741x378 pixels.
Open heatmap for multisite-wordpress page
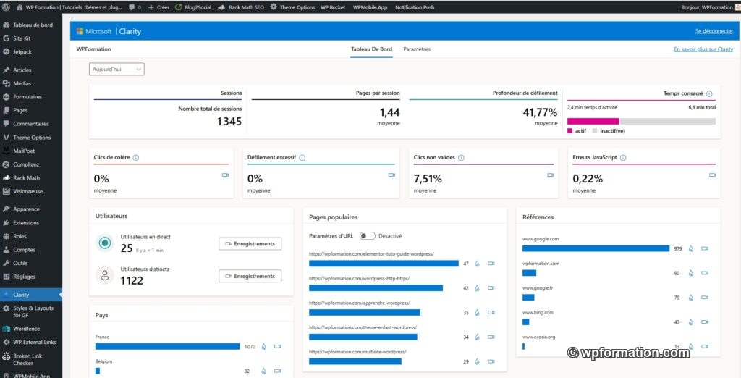point(477,361)
